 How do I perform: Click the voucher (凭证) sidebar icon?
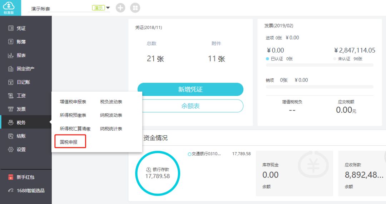tap(11, 28)
